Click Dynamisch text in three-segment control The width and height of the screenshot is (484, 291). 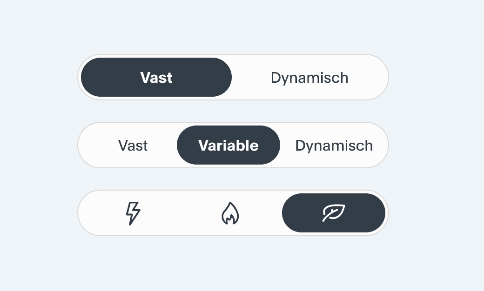coord(334,145)
